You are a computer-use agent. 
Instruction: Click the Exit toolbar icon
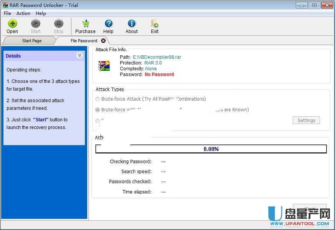pyautogui.click(x=154, y=24)
